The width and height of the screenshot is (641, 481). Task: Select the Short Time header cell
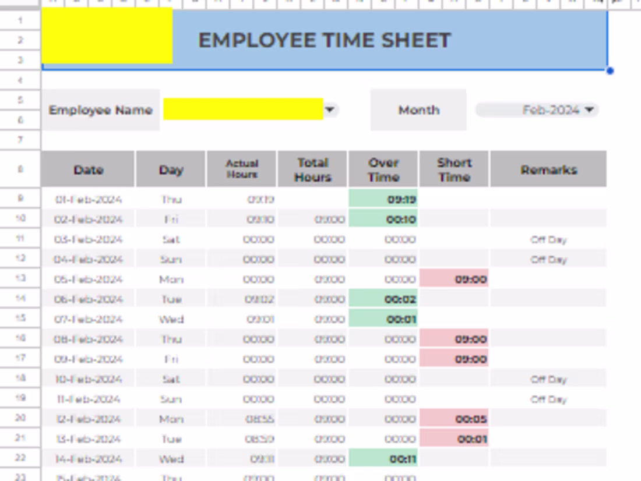[x=453, y=168]
